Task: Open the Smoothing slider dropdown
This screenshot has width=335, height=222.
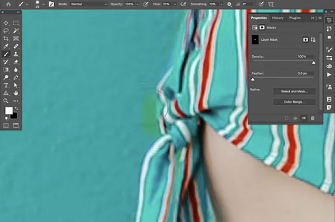Action: [x=222, y=4]
